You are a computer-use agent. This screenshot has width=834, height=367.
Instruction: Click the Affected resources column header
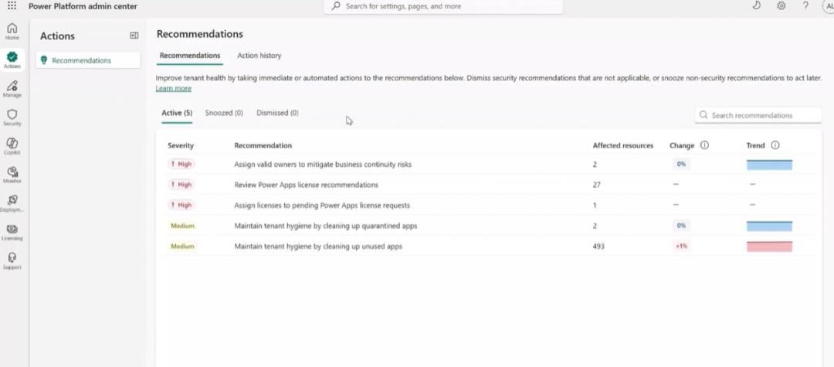coord(623,145)
